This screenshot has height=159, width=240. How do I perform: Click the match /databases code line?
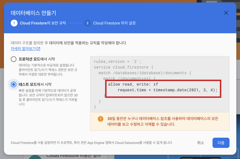145,73
